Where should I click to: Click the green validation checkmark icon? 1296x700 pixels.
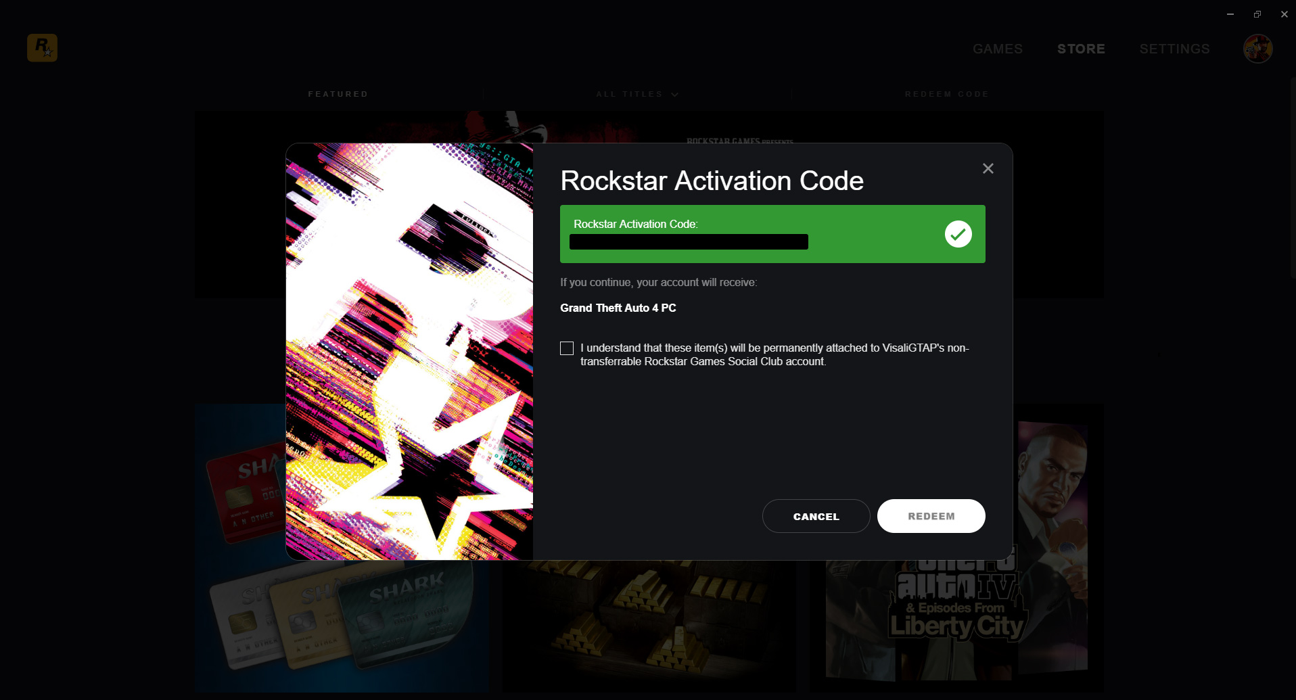[x=958, y=234]
